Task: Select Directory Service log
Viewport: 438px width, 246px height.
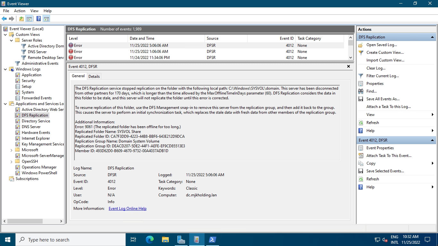Action: click(x=36, y=121)
